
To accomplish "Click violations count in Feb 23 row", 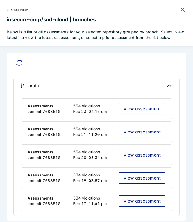I will point(87,106).
